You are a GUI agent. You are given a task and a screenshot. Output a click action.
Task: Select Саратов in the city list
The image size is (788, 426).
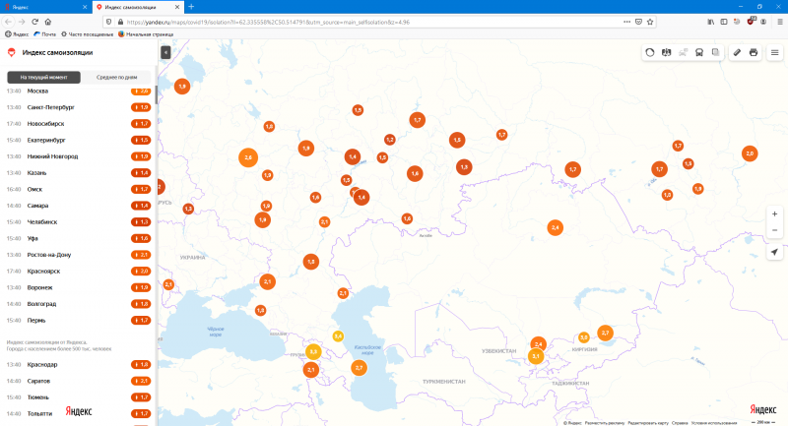pos(78,381)
